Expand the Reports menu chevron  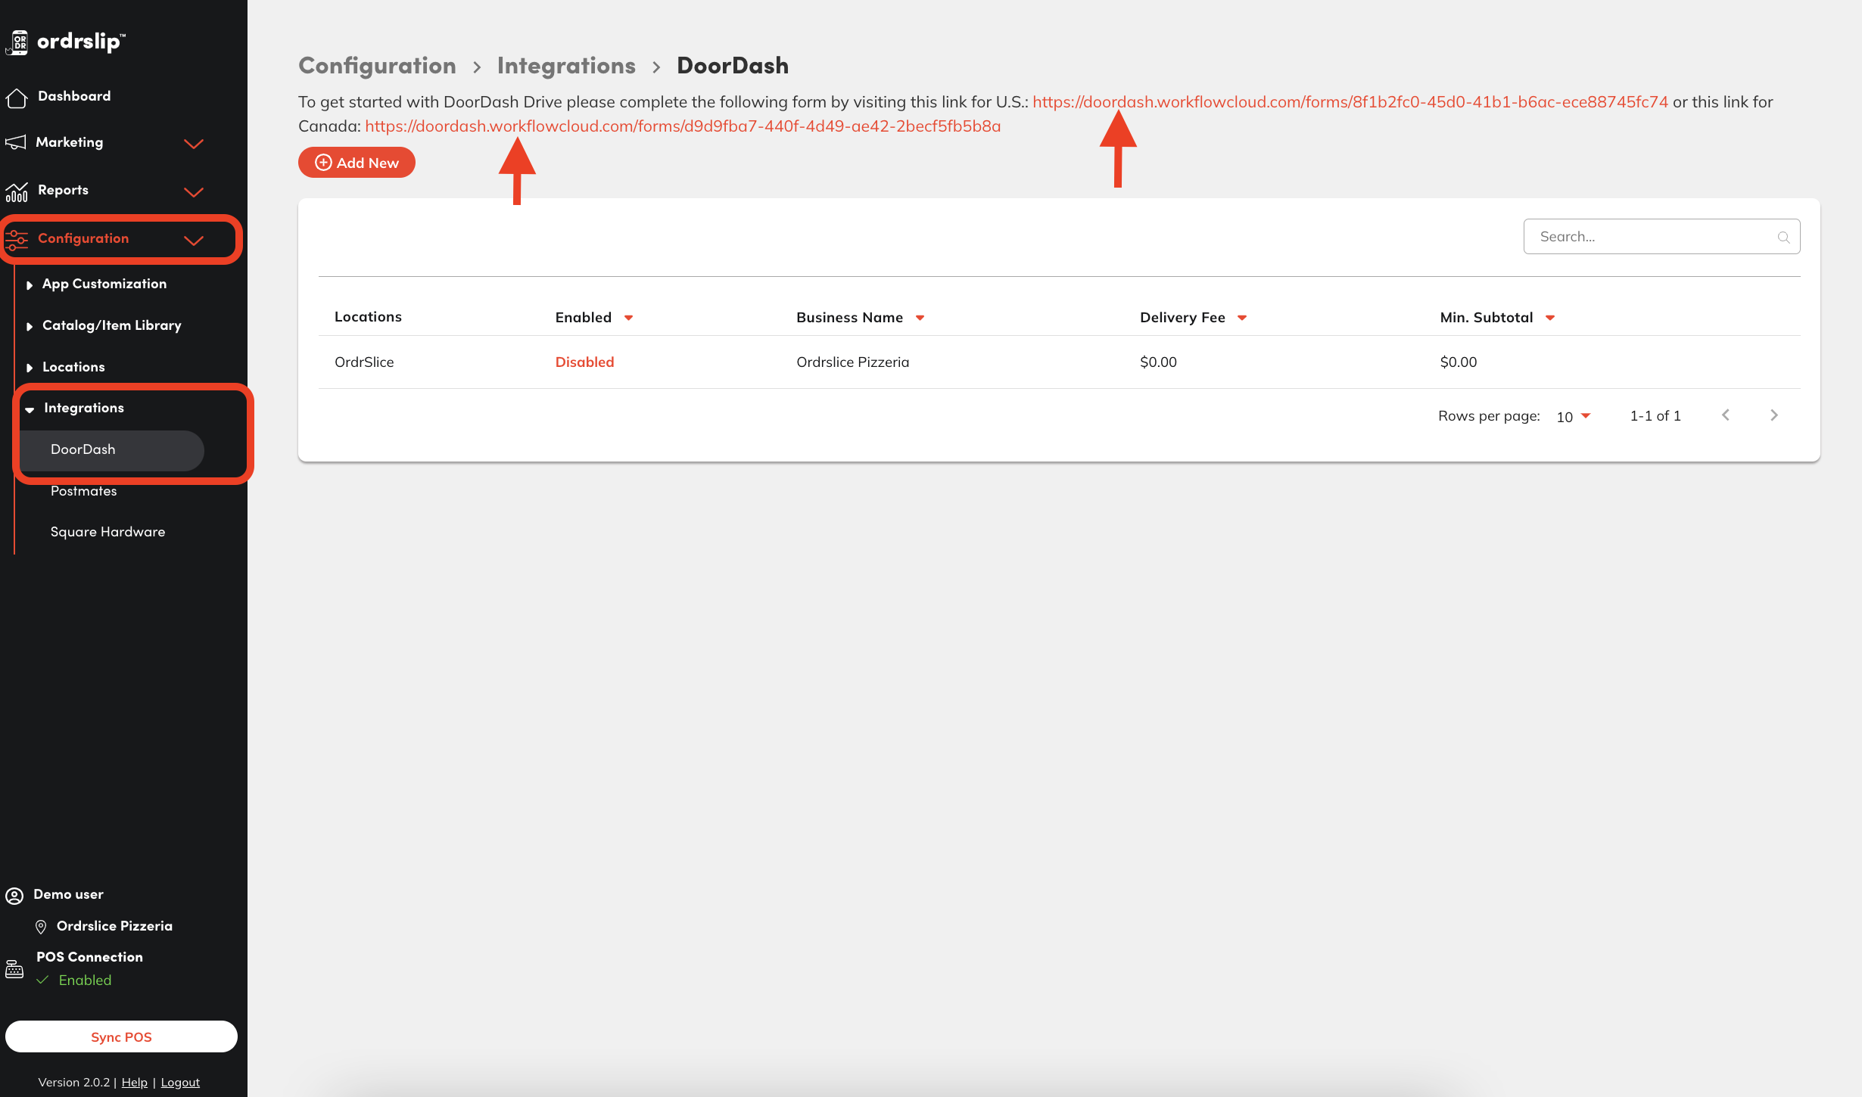[194, 192]
